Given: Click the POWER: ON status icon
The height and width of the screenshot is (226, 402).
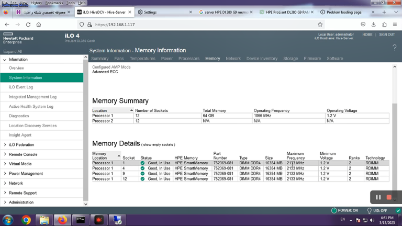Looking at the screenshot, I should tap(334, 210).
